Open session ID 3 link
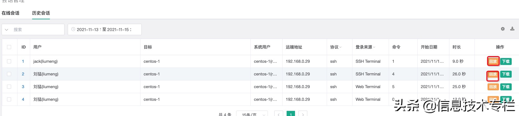The width and height of the screenshot is (519, 116). tap(23, 87)
